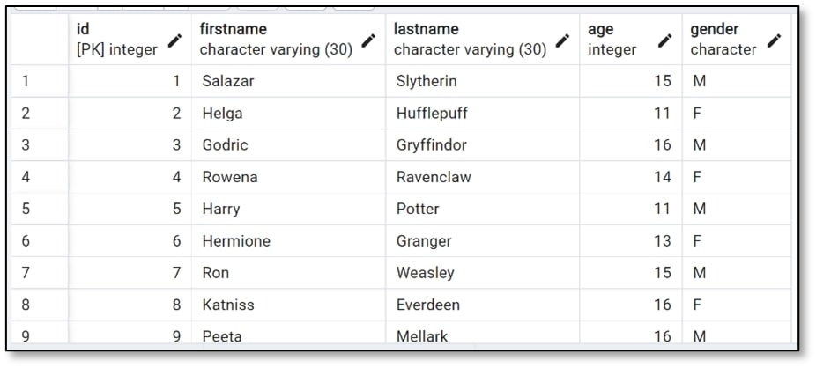
Task: Click the edit pencil icon for lastname column
Action: 562,40
